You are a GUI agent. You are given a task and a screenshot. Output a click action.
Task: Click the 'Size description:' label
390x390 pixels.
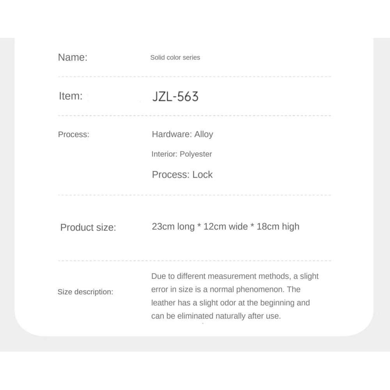click(x=85, y=292)
